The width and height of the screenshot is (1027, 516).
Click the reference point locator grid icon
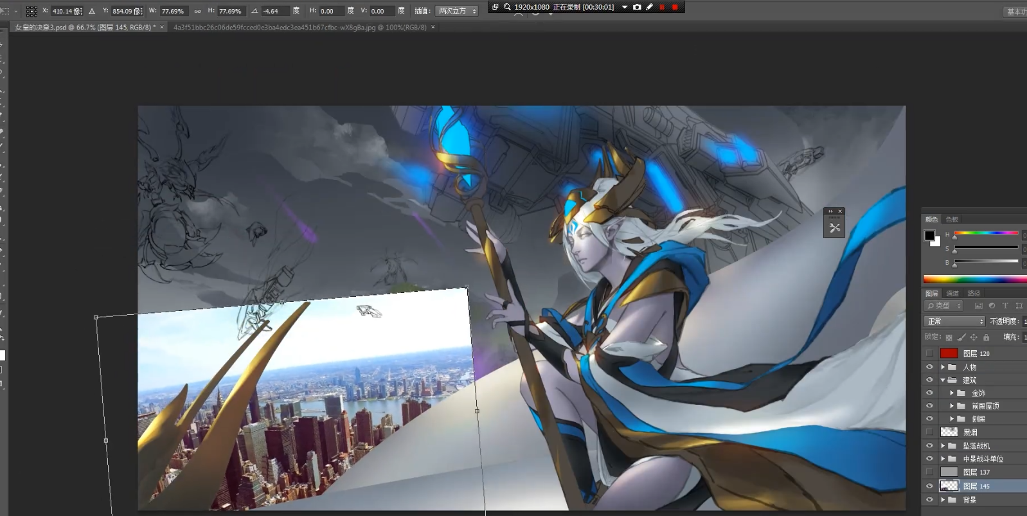(x=31, y=11)
